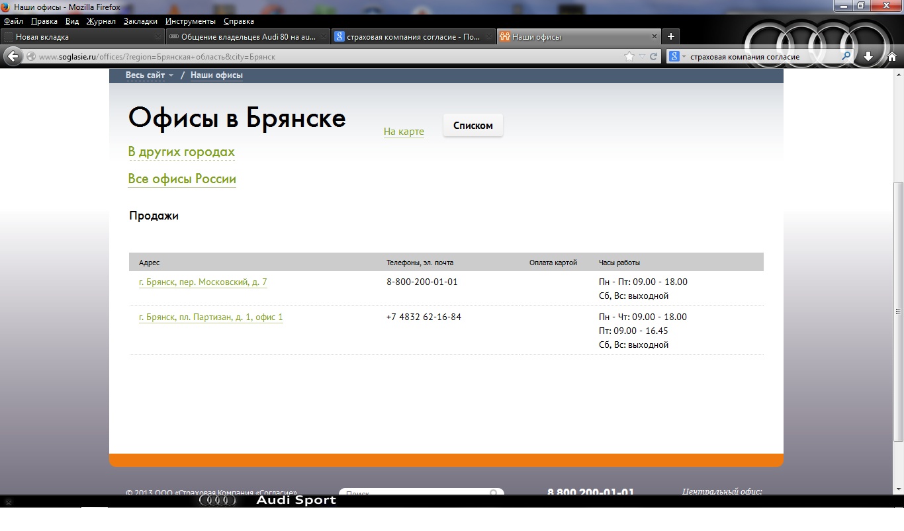Click hours text 'Пн - Чт: 09.00 - 18.00'
This screenshot has width=904, height=531.
(643, 317)
